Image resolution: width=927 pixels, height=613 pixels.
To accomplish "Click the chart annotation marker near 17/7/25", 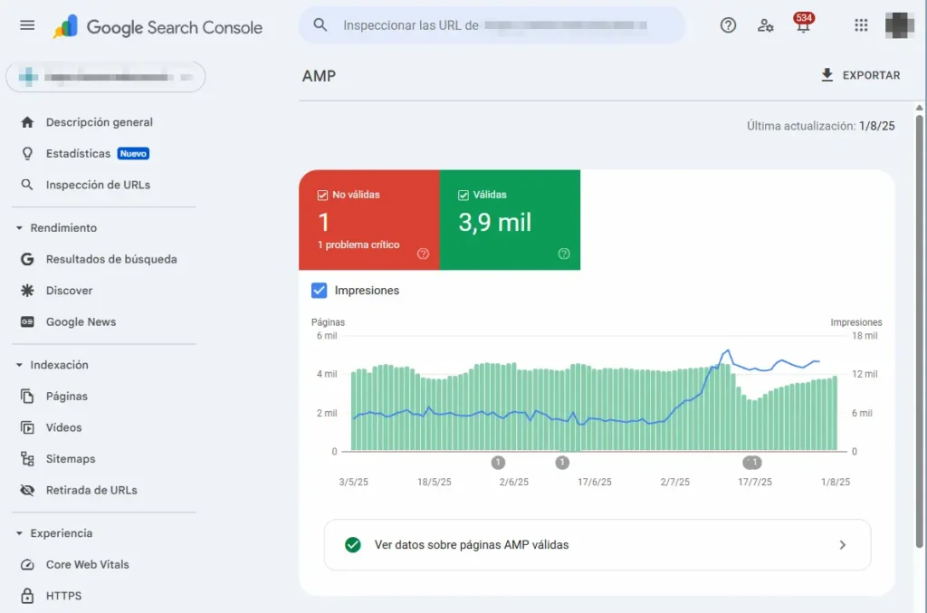I will (752, 463).
